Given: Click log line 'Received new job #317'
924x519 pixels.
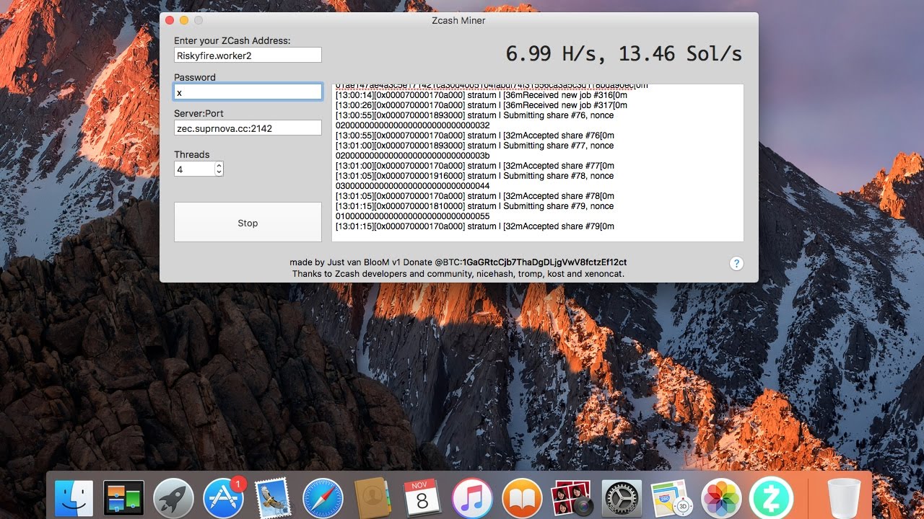Looking at the screenshot, I should [481, 105].
